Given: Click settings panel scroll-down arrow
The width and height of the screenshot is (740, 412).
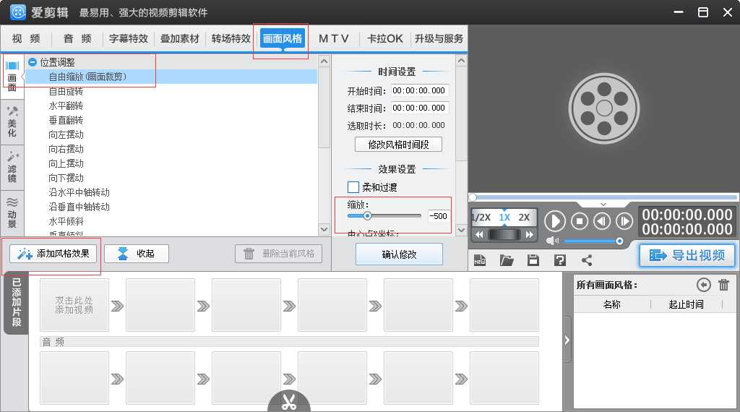Looking at the screenshot, I should pyautogui.click(x=462, y=230).
